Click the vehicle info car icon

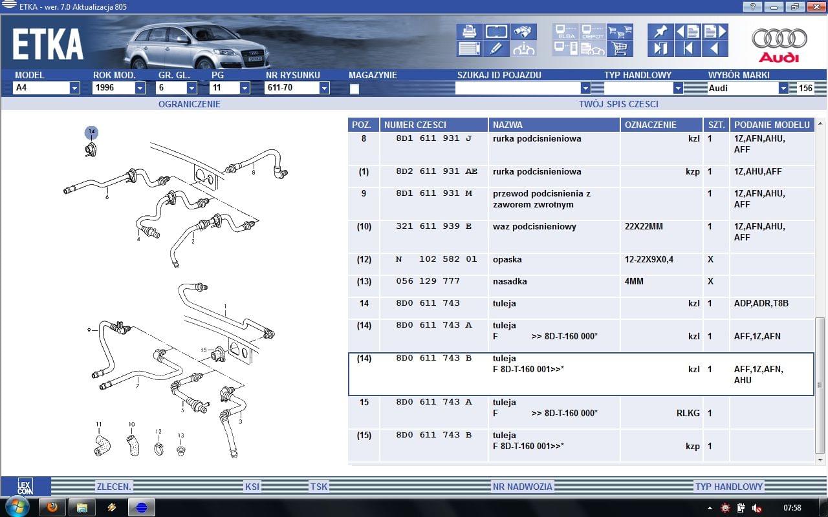coord(523,48)
